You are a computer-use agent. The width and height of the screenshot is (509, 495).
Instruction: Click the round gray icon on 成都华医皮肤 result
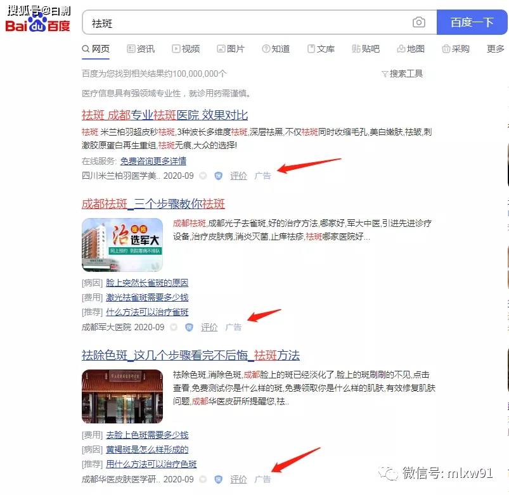(x=203, y=479)
